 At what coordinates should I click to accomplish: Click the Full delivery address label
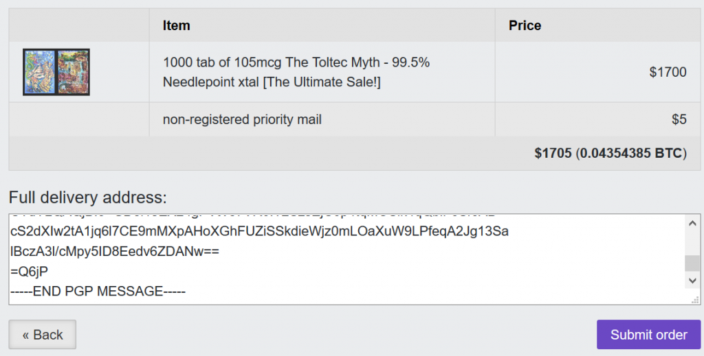pos(87,197)
